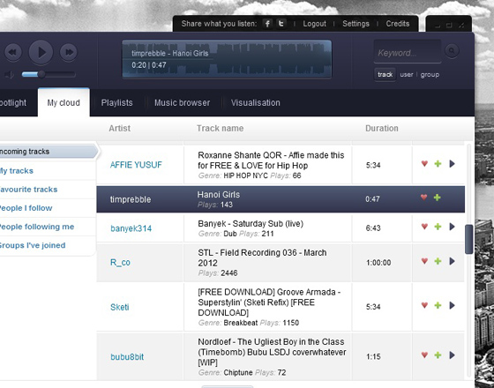Favourite Banyek Saturday Sub track
Image resolution: width=494 pixels, height=388 pixels.
424,227
